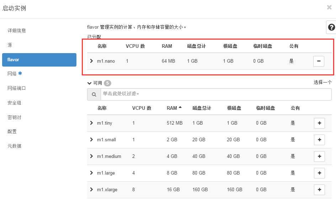This screenshot has width=336, height=199.
Task: Click the search magnifier icon
Action: click(x=94, y=94)
